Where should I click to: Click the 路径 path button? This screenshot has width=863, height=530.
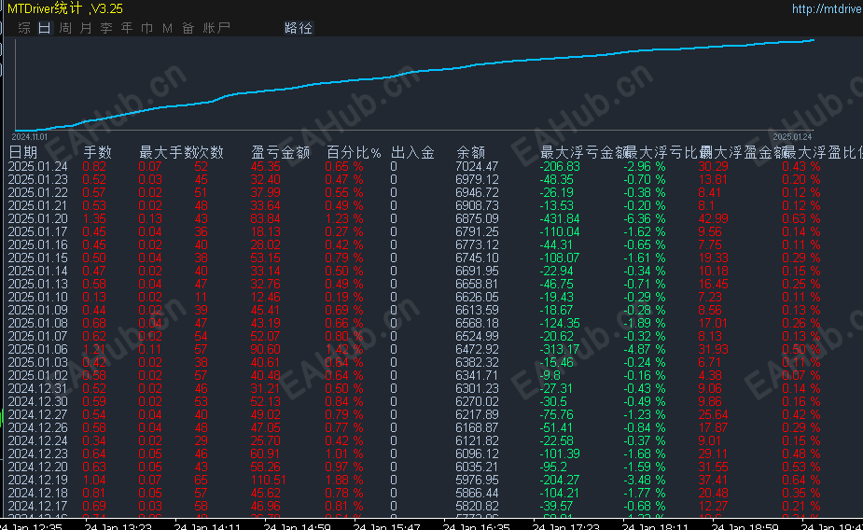pos(299,28)
